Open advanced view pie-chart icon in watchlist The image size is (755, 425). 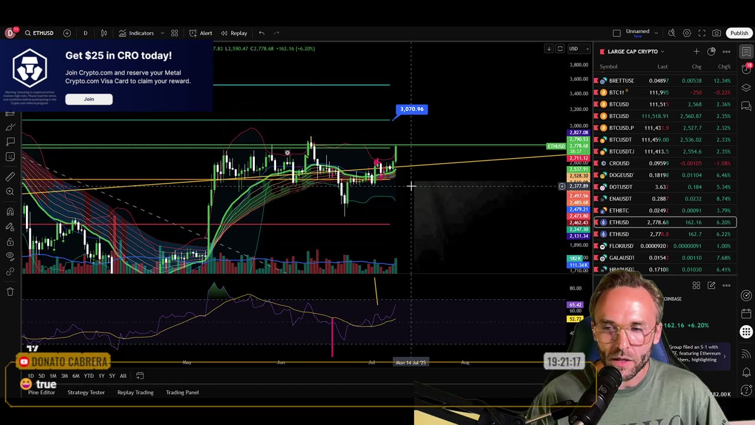(711, 51)
